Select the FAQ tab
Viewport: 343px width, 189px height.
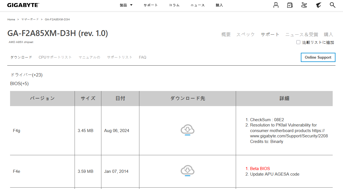(x=142, y=57)
